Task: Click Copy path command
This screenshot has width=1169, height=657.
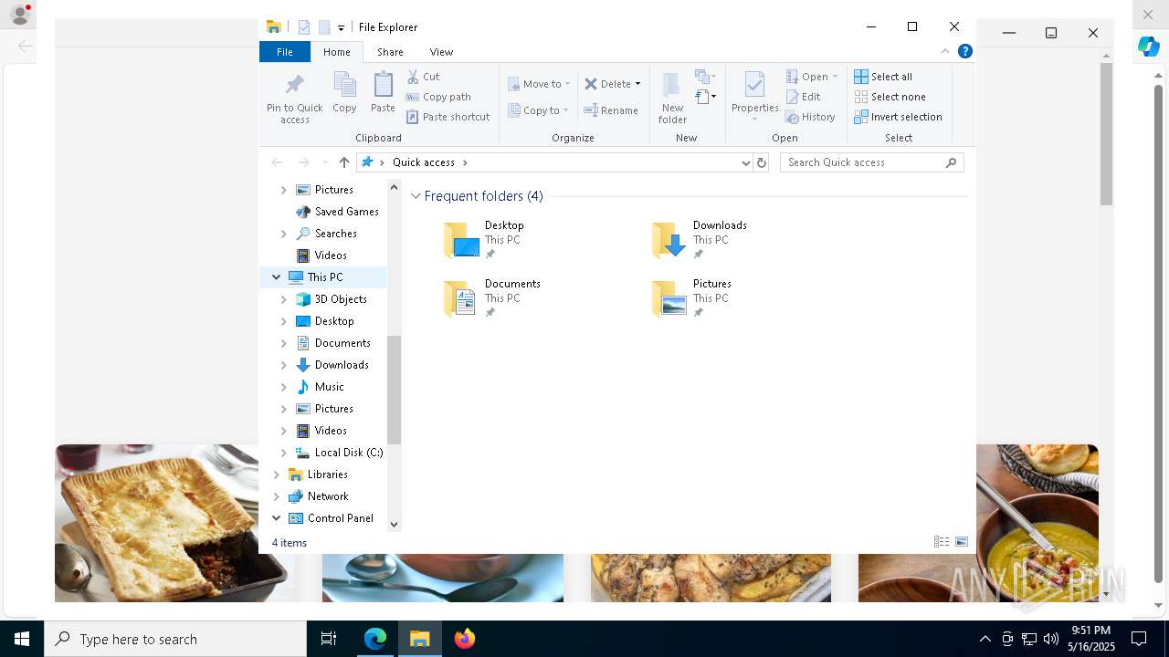Action: pyautogui.click(x=438, y=97)
